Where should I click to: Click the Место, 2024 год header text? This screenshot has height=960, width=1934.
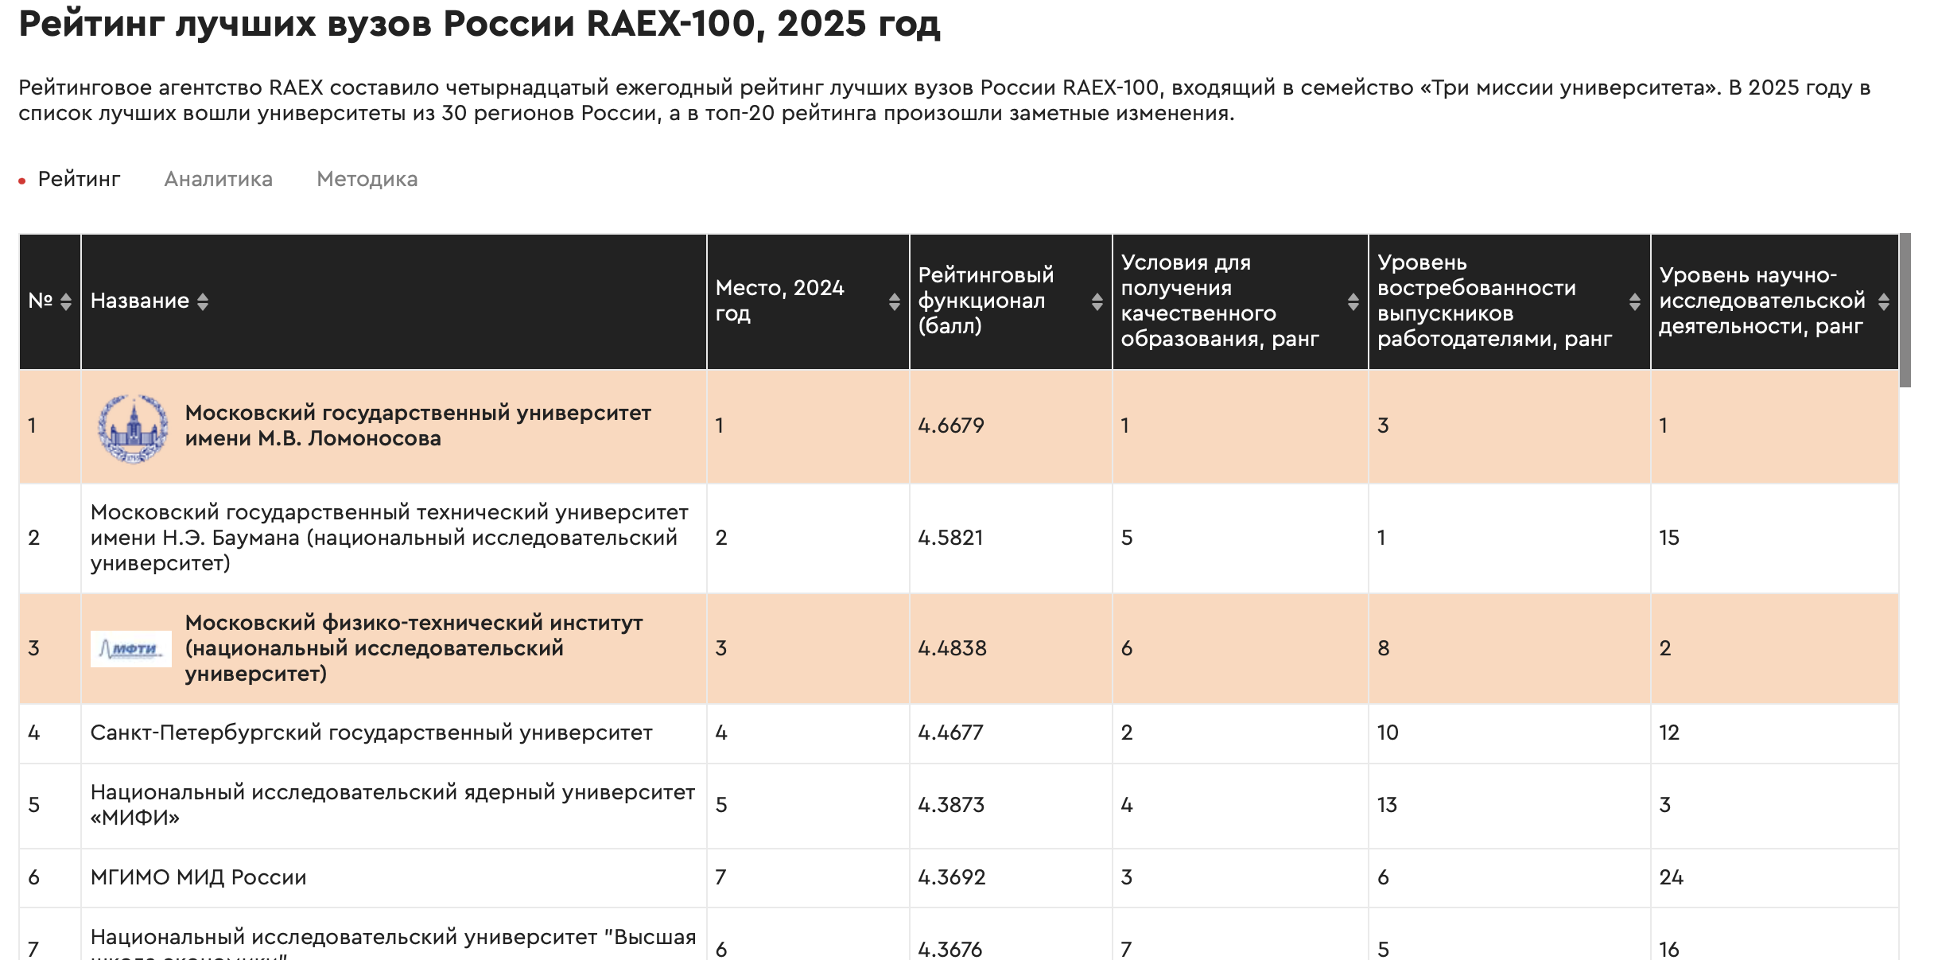[x=780, y=301]
